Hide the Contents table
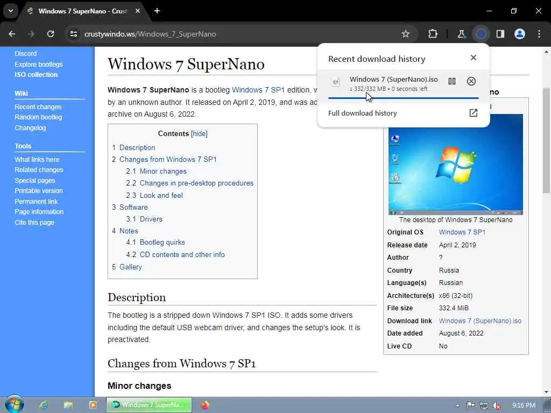This screenshot has width=551, height=413. pos(199,134)
